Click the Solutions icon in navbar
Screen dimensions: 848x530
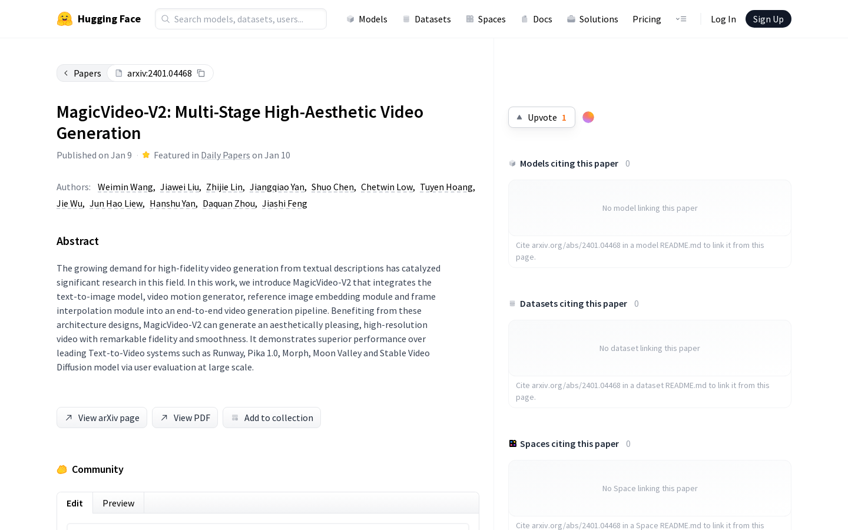click(571, 19)
